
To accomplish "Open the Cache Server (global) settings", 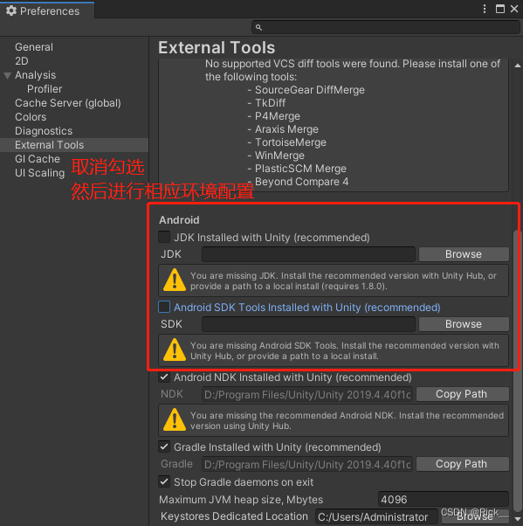I will tap(68, 103).
